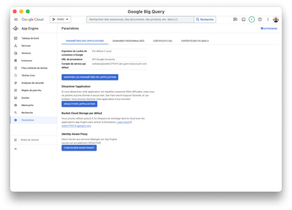The height and width of the screenshot is (210, 292).
Task: Click the Memcache sidebar icon
Action: [x=16, y=105]
